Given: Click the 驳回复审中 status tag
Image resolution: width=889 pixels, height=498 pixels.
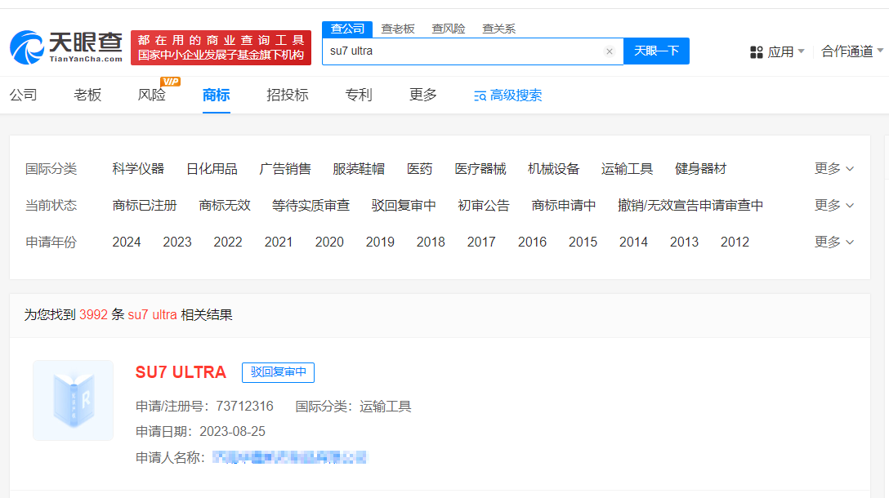Looking at the screenshot, I should 278,372.
